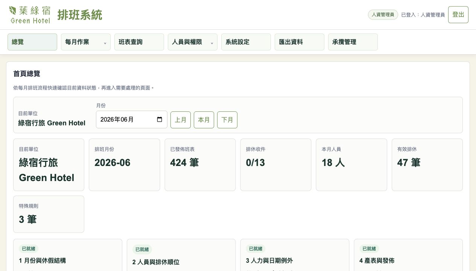Viewport: 476px width, 271px height.
Task: Open step 4 產表與發佈 card
Action: point(408,255)
